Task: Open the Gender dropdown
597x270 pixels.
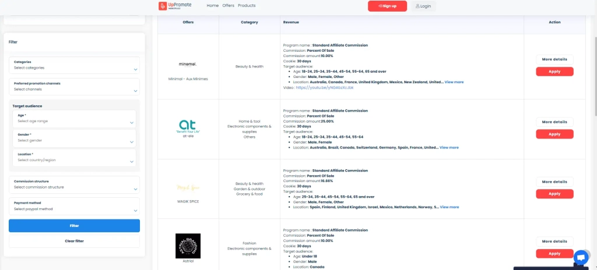Action: point(74,138)
